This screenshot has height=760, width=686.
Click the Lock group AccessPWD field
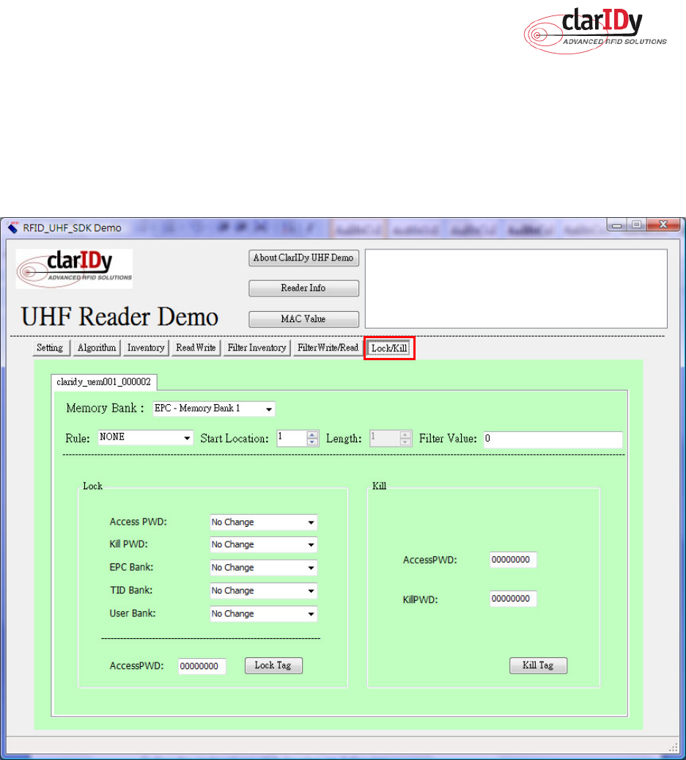(202, 666)
